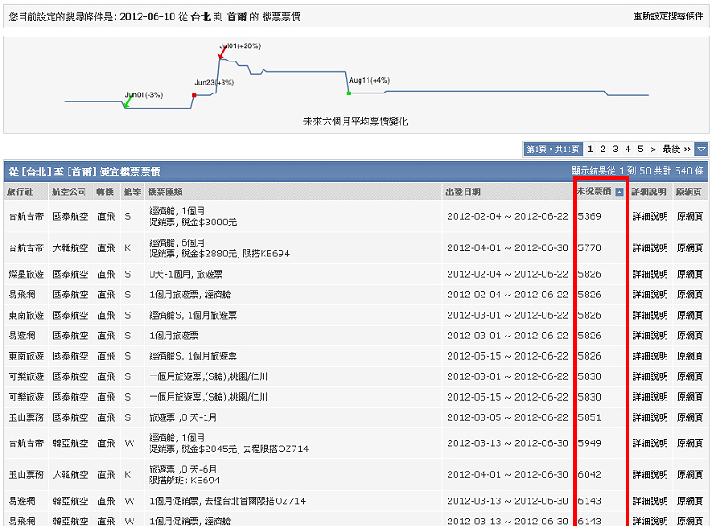This screenshot has height=526, width=712.
Task: Click the 未來六個月平均票價變化 chart caption
Action: (355, 122)
